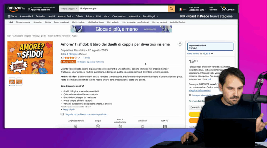This screenshot has height=148, width=267.
Task: Click breadcrumb Puzzle
Action: [x=75, y=36]
